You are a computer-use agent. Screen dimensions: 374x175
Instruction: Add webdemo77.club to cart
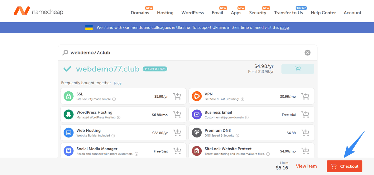(x=298, y=69)
